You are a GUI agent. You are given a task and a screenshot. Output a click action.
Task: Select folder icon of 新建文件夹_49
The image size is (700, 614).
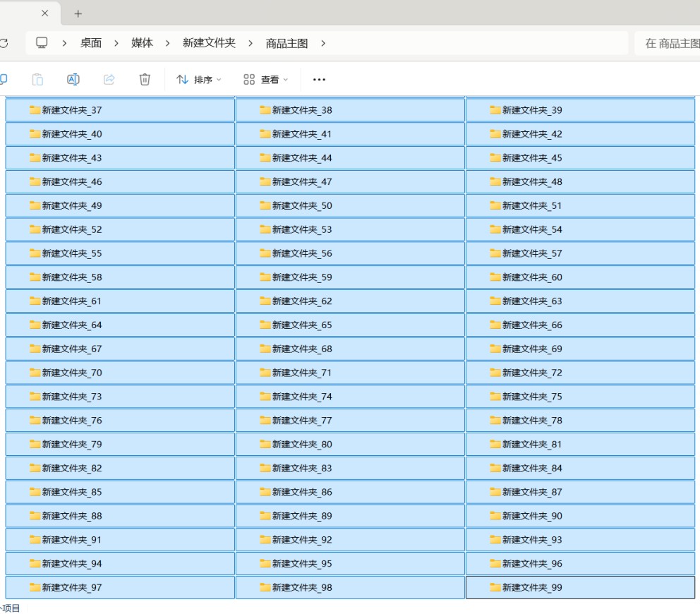35,205
